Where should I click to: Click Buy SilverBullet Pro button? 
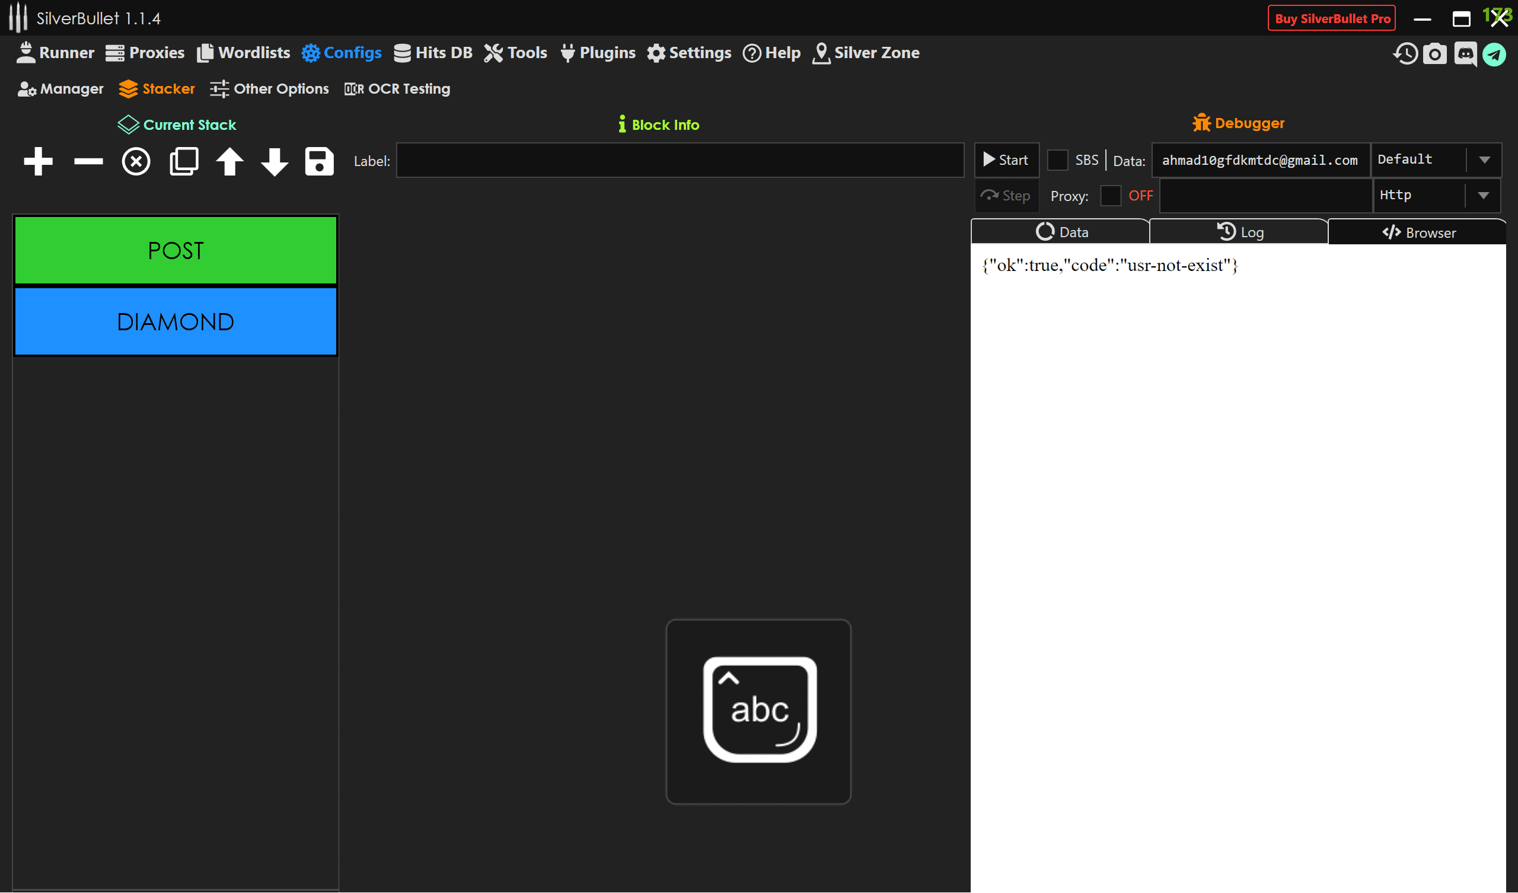coord(1332,19)
